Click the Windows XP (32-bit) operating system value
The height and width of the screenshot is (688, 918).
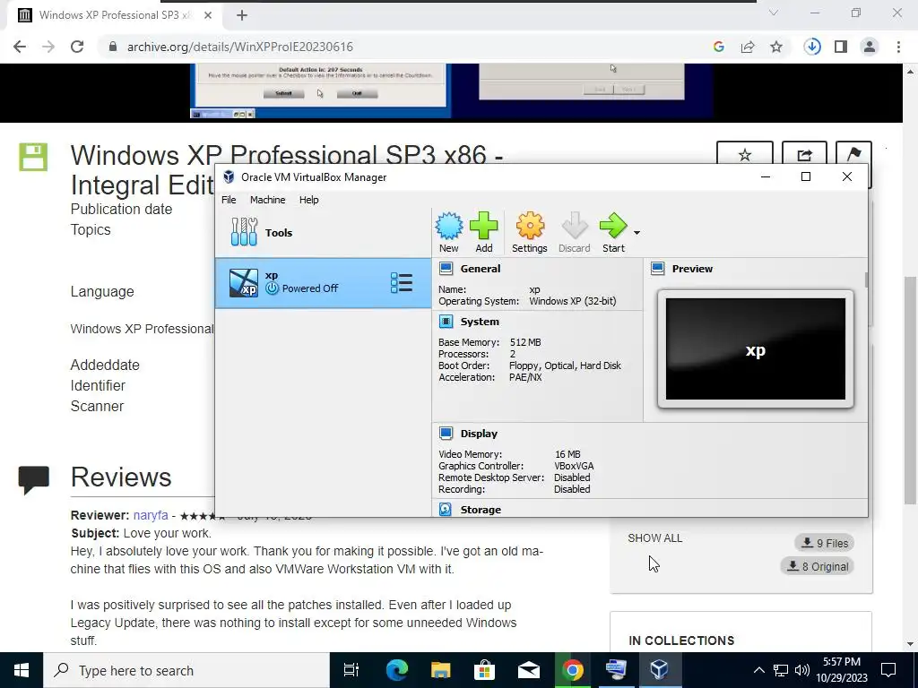click(x=573, y=301)
